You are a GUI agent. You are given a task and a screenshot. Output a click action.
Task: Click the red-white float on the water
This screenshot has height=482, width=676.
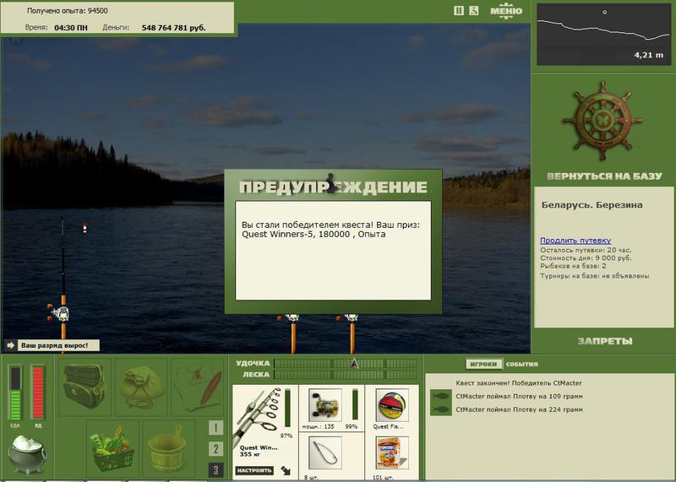[x=85, y=228]
